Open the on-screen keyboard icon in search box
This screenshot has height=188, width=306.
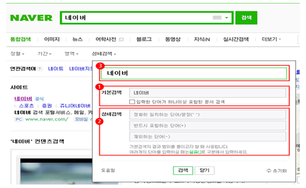217,18
